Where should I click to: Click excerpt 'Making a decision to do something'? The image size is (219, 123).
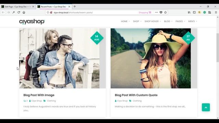tap(150, 107)
